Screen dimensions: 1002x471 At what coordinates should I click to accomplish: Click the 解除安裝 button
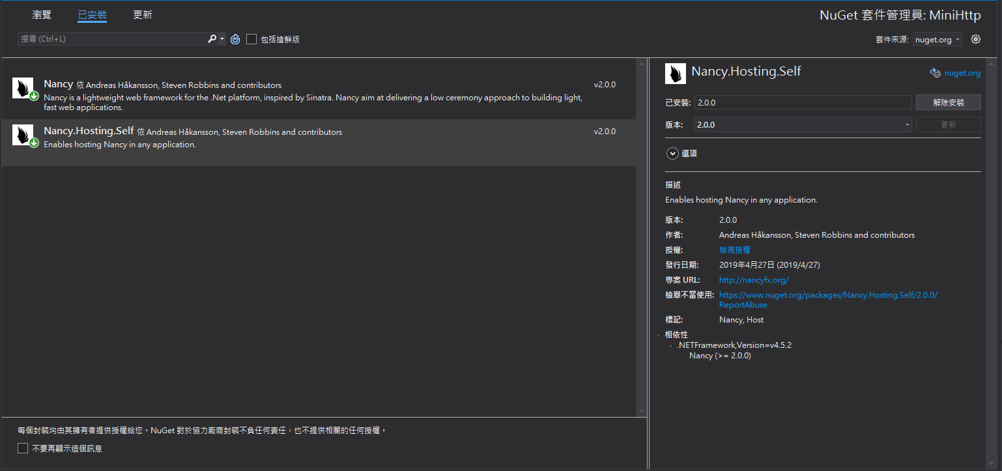coord(948,102)
